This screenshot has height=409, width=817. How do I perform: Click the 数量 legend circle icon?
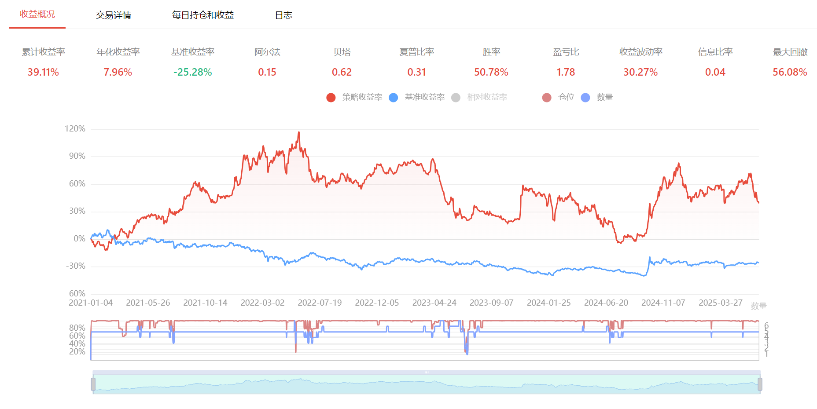coord(585,98)
